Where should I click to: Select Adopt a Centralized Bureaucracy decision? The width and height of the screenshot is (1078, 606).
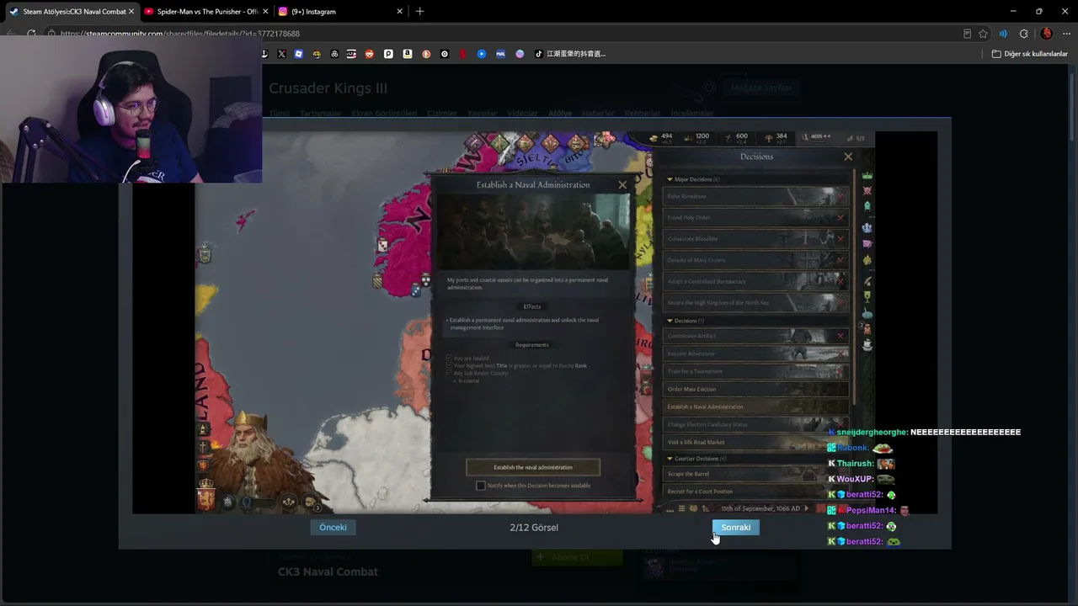click(756, 281)
